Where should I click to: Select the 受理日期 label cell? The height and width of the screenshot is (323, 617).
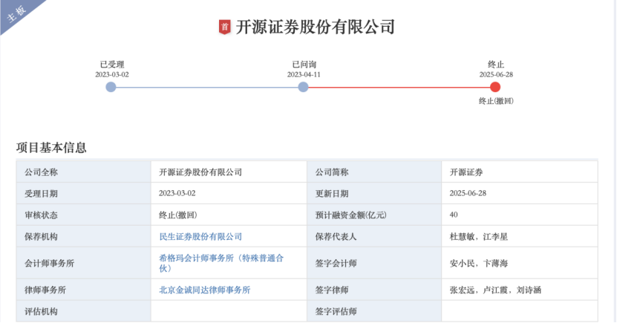pos(83,193)
